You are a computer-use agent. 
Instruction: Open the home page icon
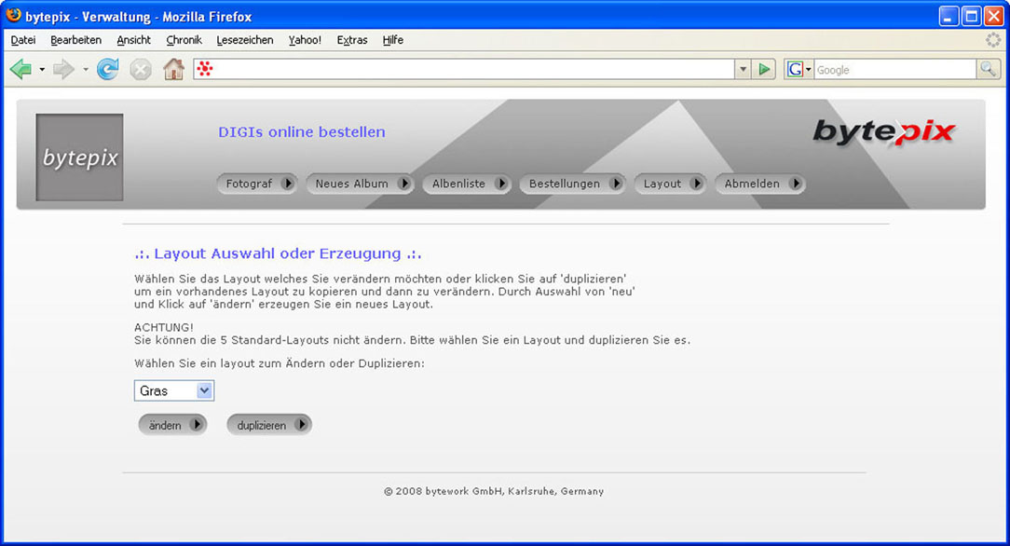pyautogui.click(x=173, y=69)
